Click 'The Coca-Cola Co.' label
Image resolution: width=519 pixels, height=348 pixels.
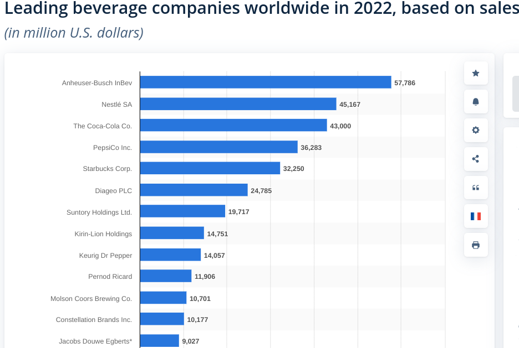click(x=103, y=126)
